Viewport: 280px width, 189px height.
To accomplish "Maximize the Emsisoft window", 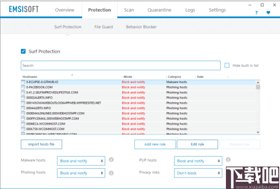I will click(x=262, y=5).
